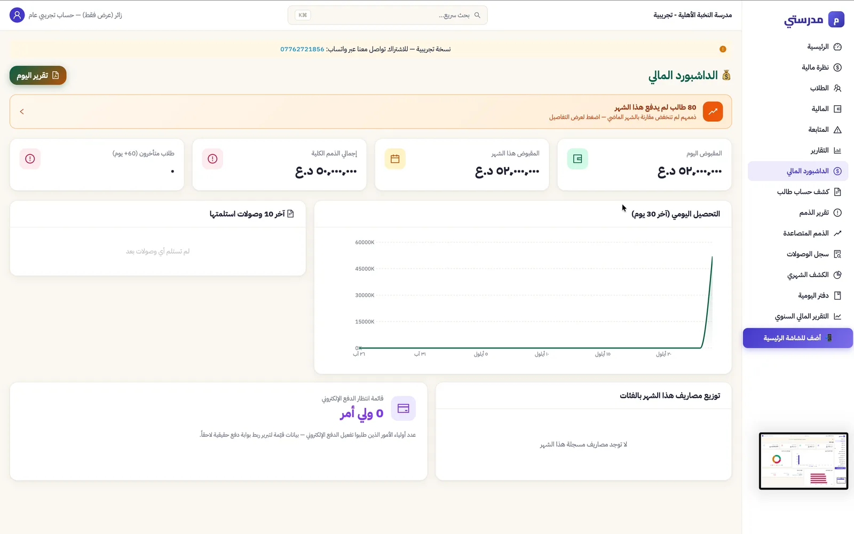The image size is (854, 534).
Task: Select دفتر اليومية menu item
Action: click(x=798, y=295)
